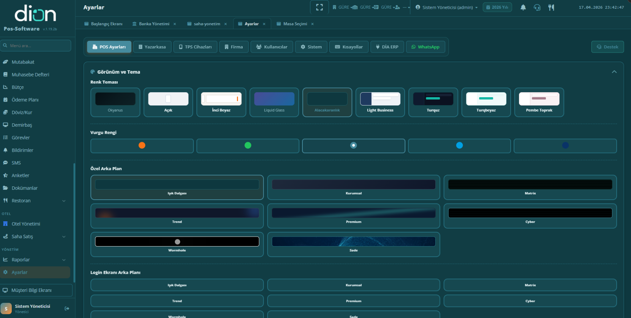Close the Banka Yönetimi tab
Screen dimensions: 631x318
(175, 24)
